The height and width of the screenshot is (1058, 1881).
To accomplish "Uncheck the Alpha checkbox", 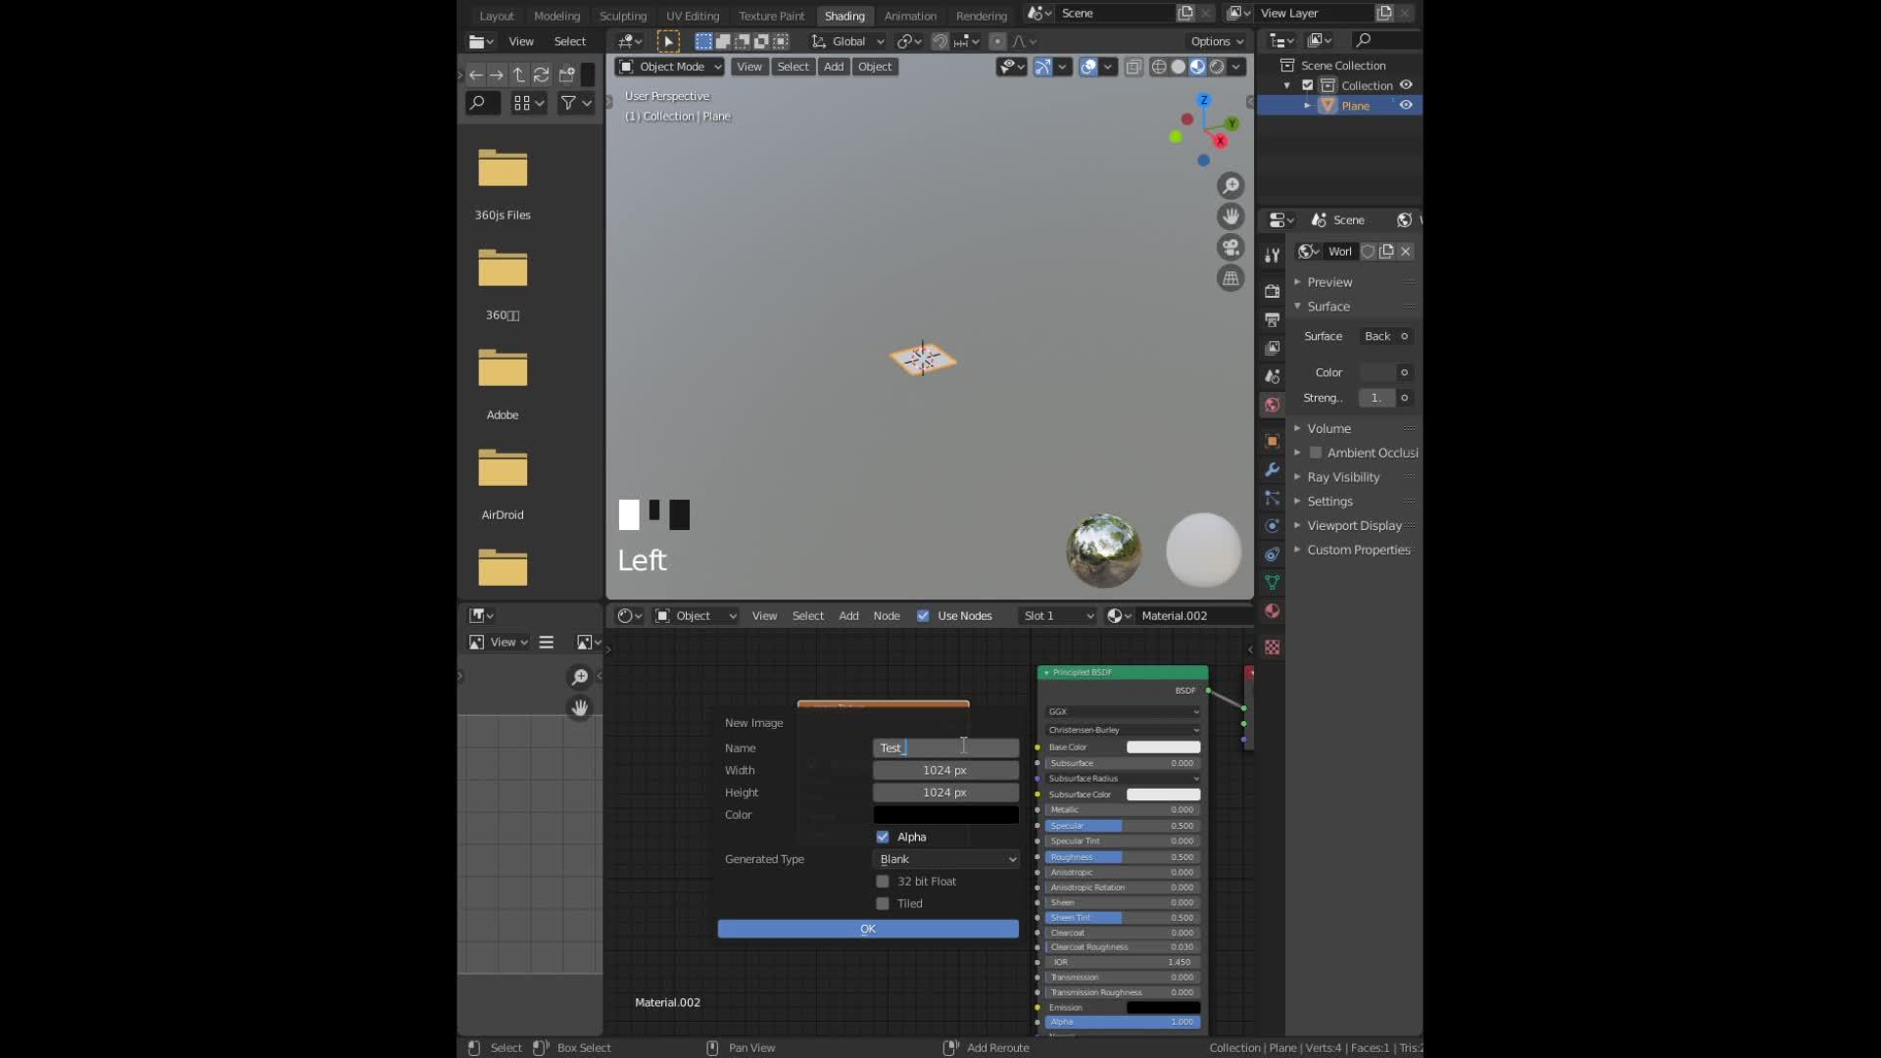I will click(883, 837).
